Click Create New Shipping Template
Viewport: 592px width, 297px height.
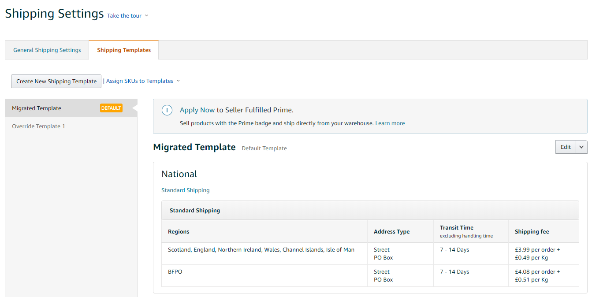coord(56,81)
